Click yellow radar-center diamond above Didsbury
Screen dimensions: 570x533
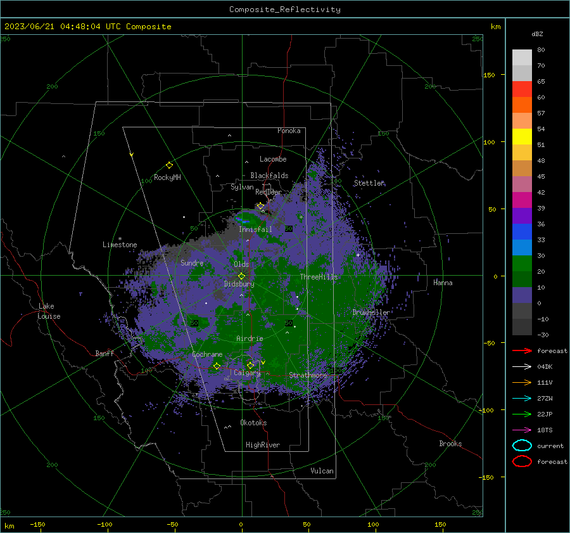coord(242,276)
